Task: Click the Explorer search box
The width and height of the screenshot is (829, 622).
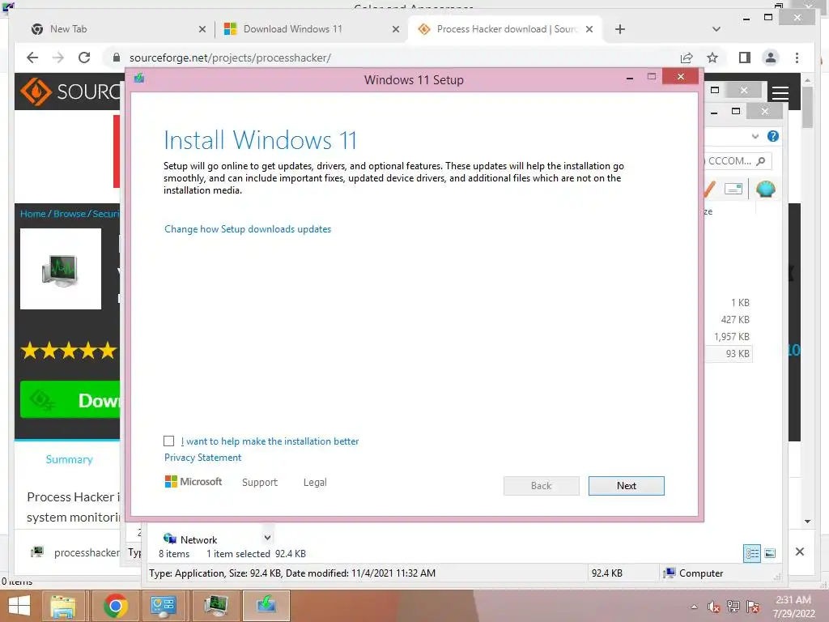Action: [x=738, y=161]
